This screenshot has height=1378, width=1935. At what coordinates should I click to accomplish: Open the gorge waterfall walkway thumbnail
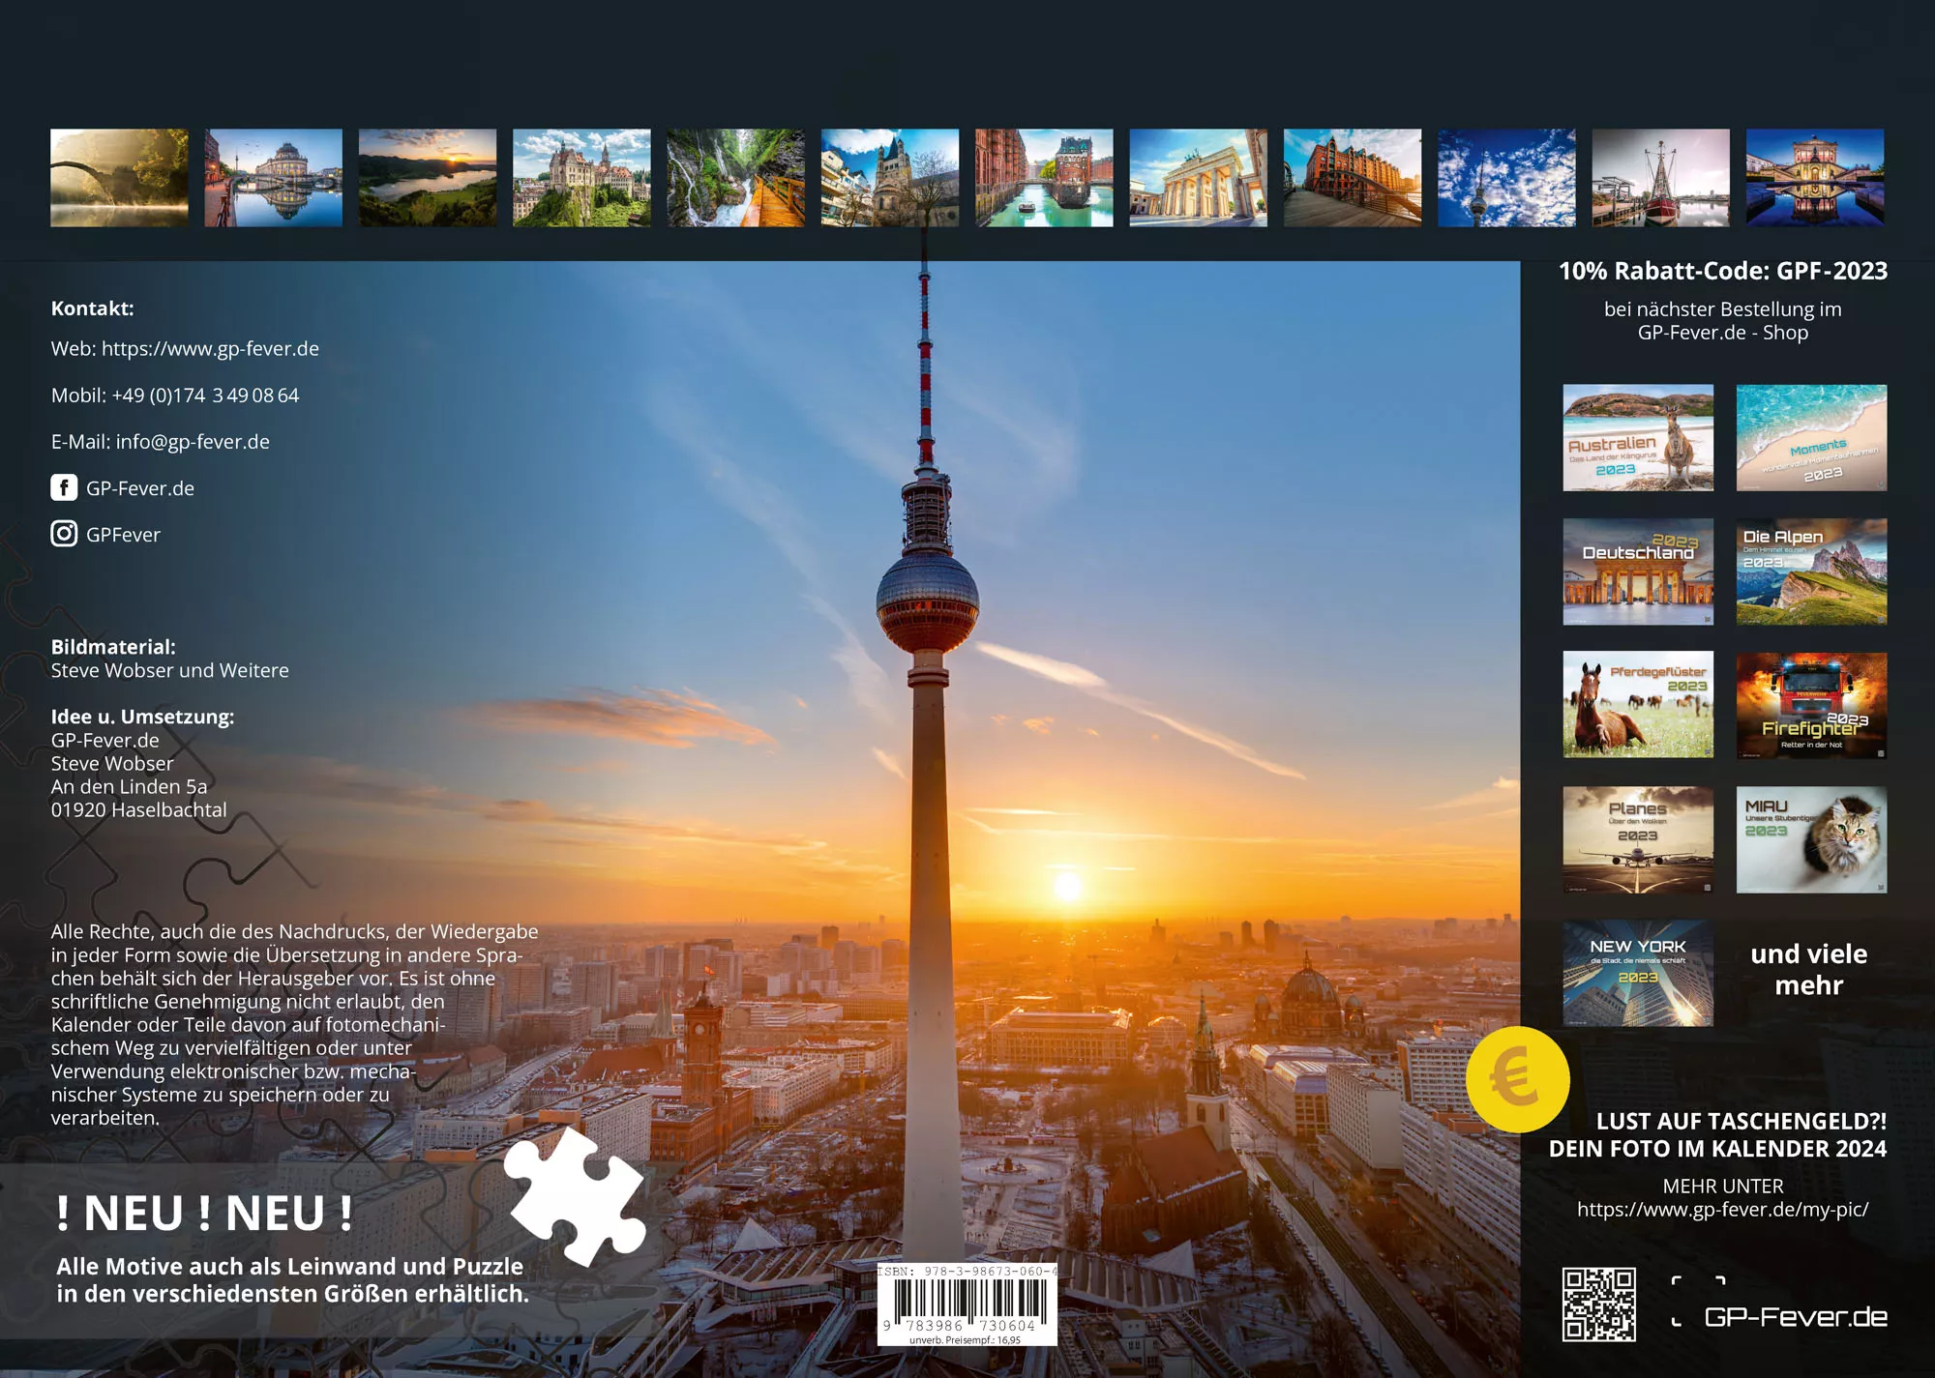tap(735, 178)
